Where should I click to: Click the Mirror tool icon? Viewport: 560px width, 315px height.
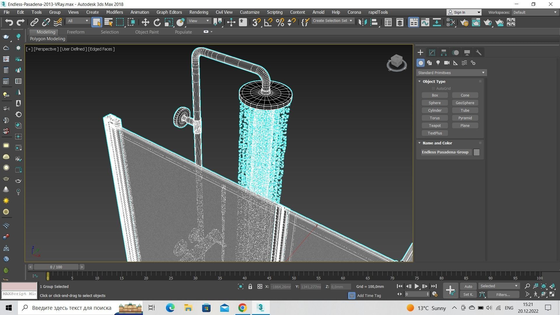[362, 22]
